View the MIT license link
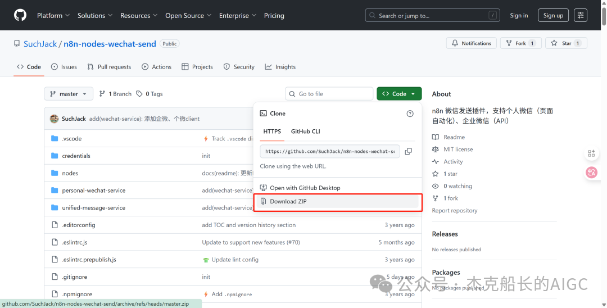This screenshot has height=308, width=607. 458,150
